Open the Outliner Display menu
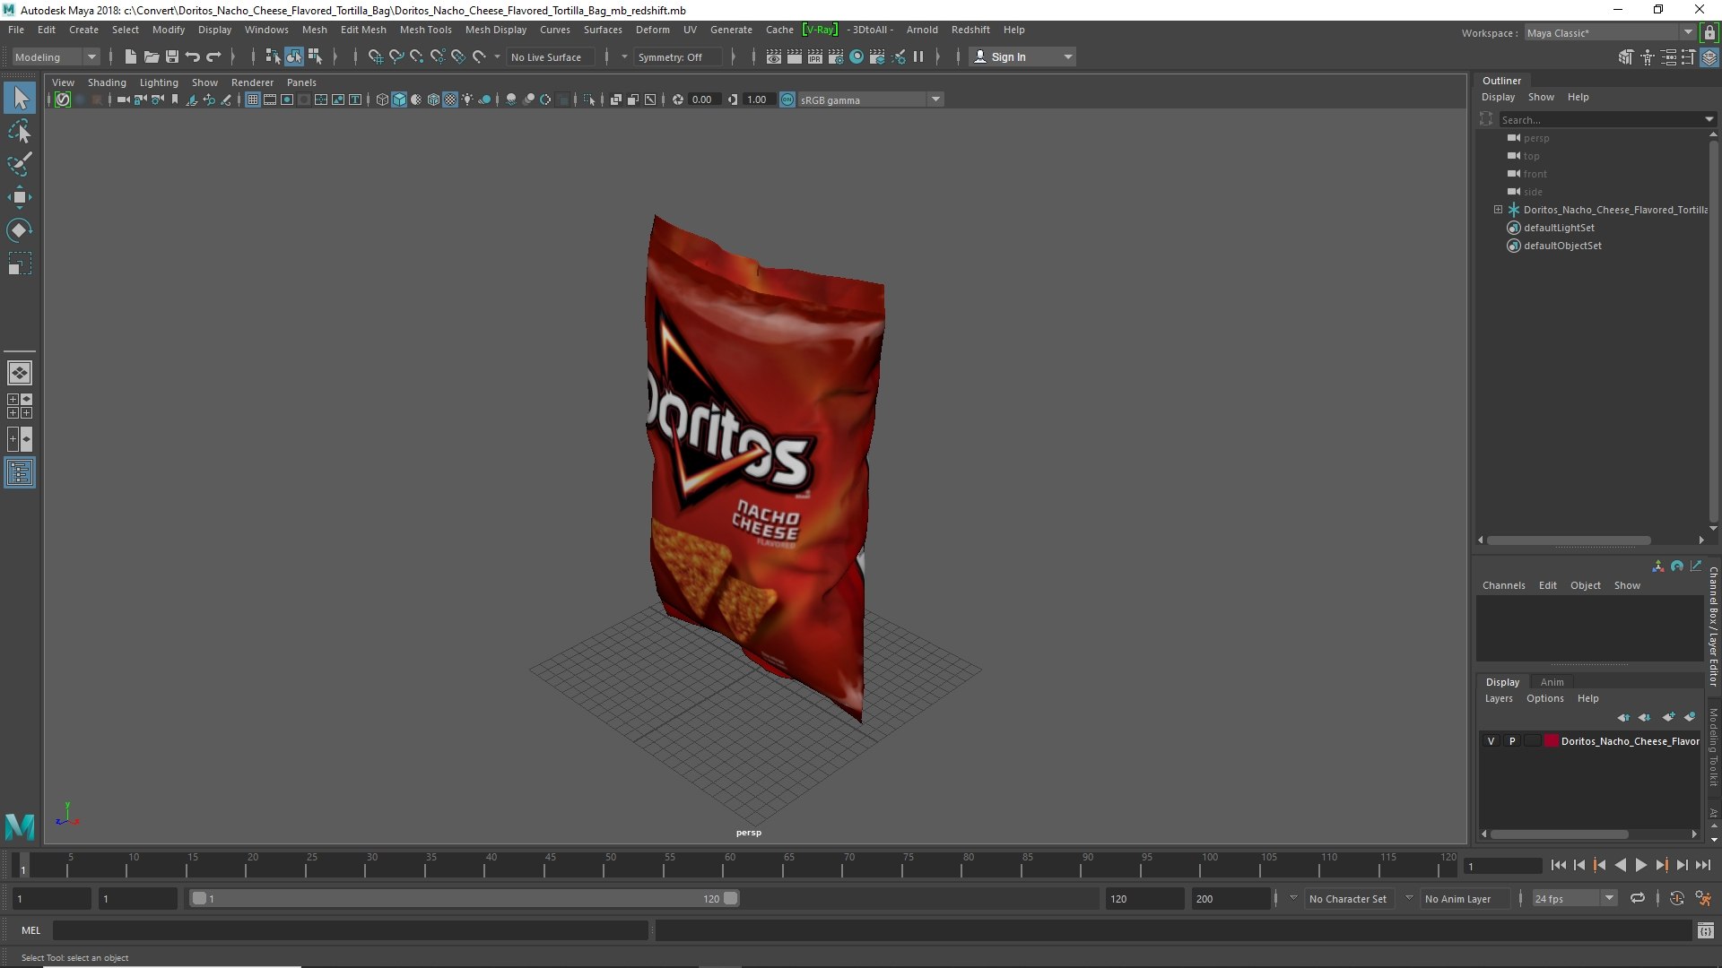Screen dimensions: 1722x968 pos(1498,97)
